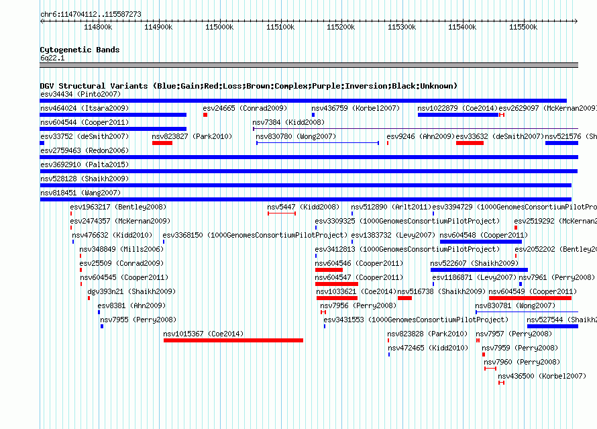This screenshot has height=429, width=597.
Task: Click the red nsv604546 (Cooper2011) loss bar
Action: (329, 270)
